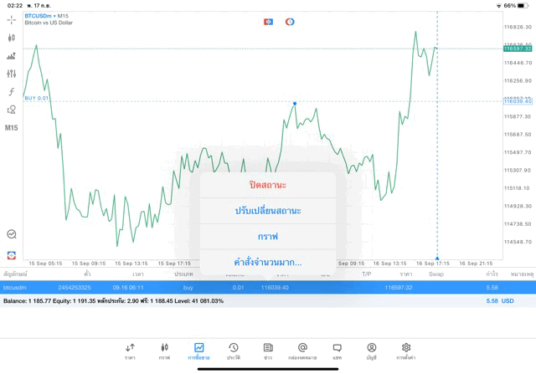Open the quotes (ราคา) tab
This screenshot has width=536, height=374.
[x=130, y=351]
